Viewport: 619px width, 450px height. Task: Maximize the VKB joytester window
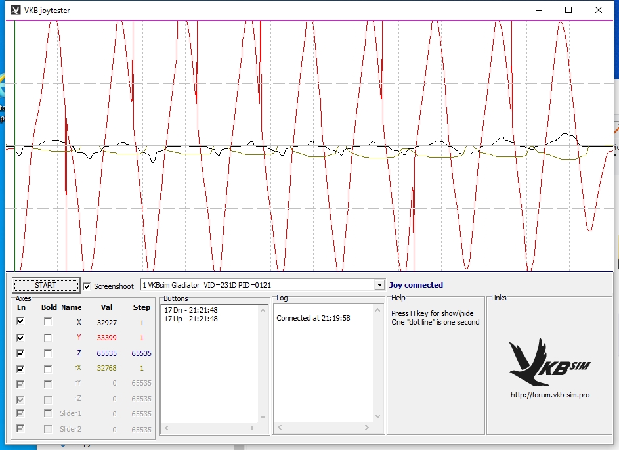(x=568, y=10)
